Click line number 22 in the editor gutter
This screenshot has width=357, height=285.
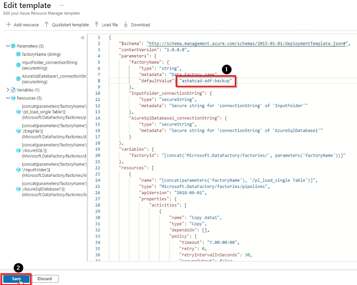click(x=98, y=168)
